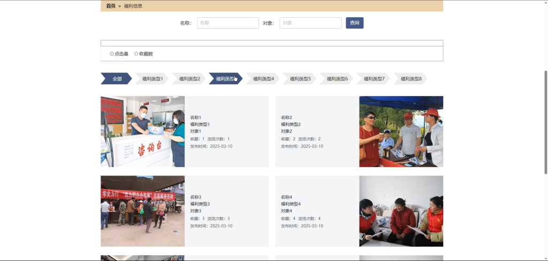Open outdoor tent photo of 名称2
This screenshot has width=548, height=261.
[x=401, y=131]
